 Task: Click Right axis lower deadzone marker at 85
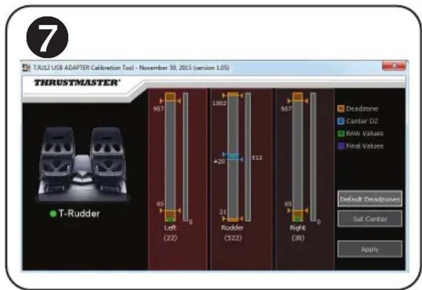[297, 210]
